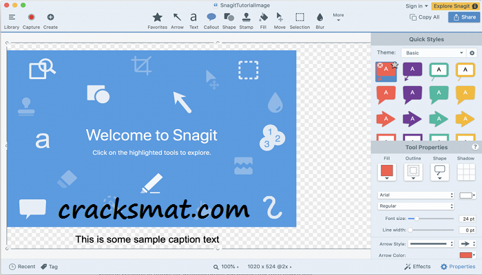Open the Recent captures tray
Viewport: 482px width, 275px height.
tap(22, 267)
